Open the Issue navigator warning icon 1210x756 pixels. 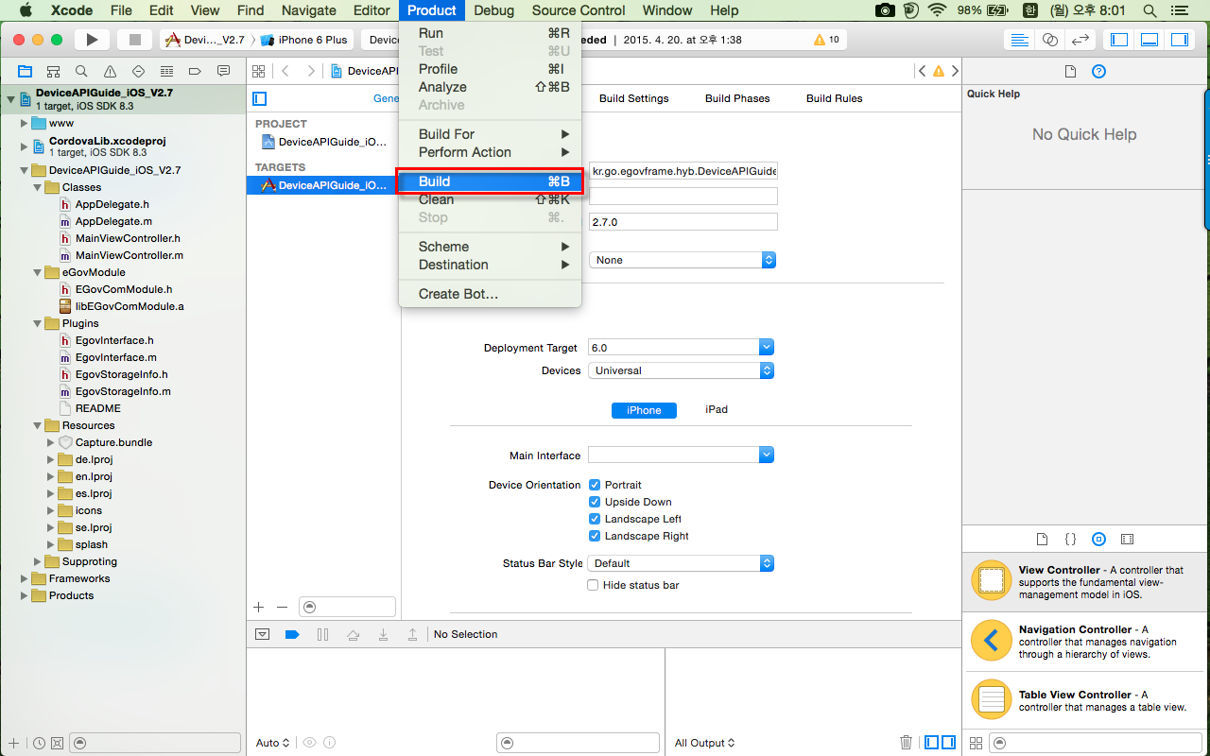coord(110,71)
